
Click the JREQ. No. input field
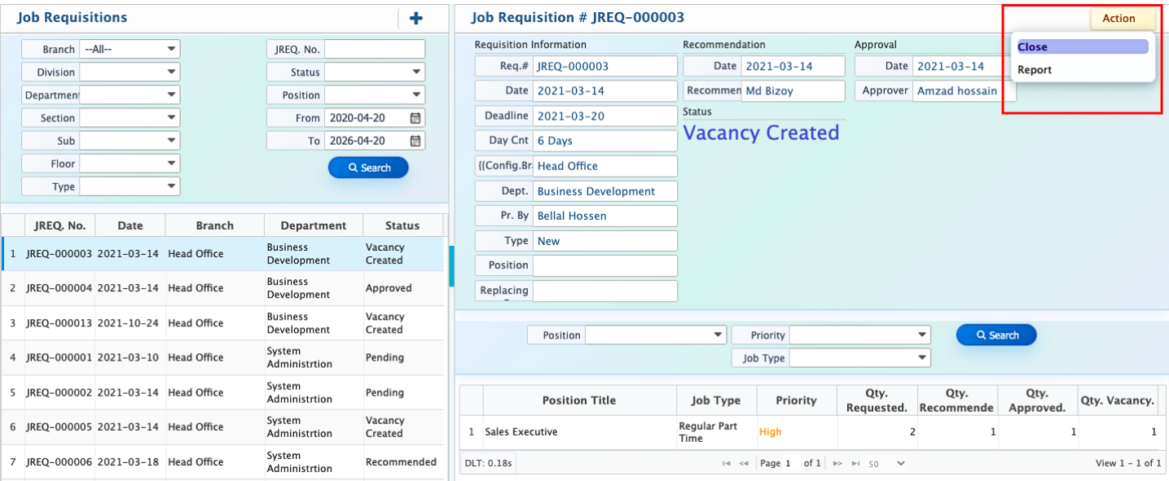[x=374, y=50]
